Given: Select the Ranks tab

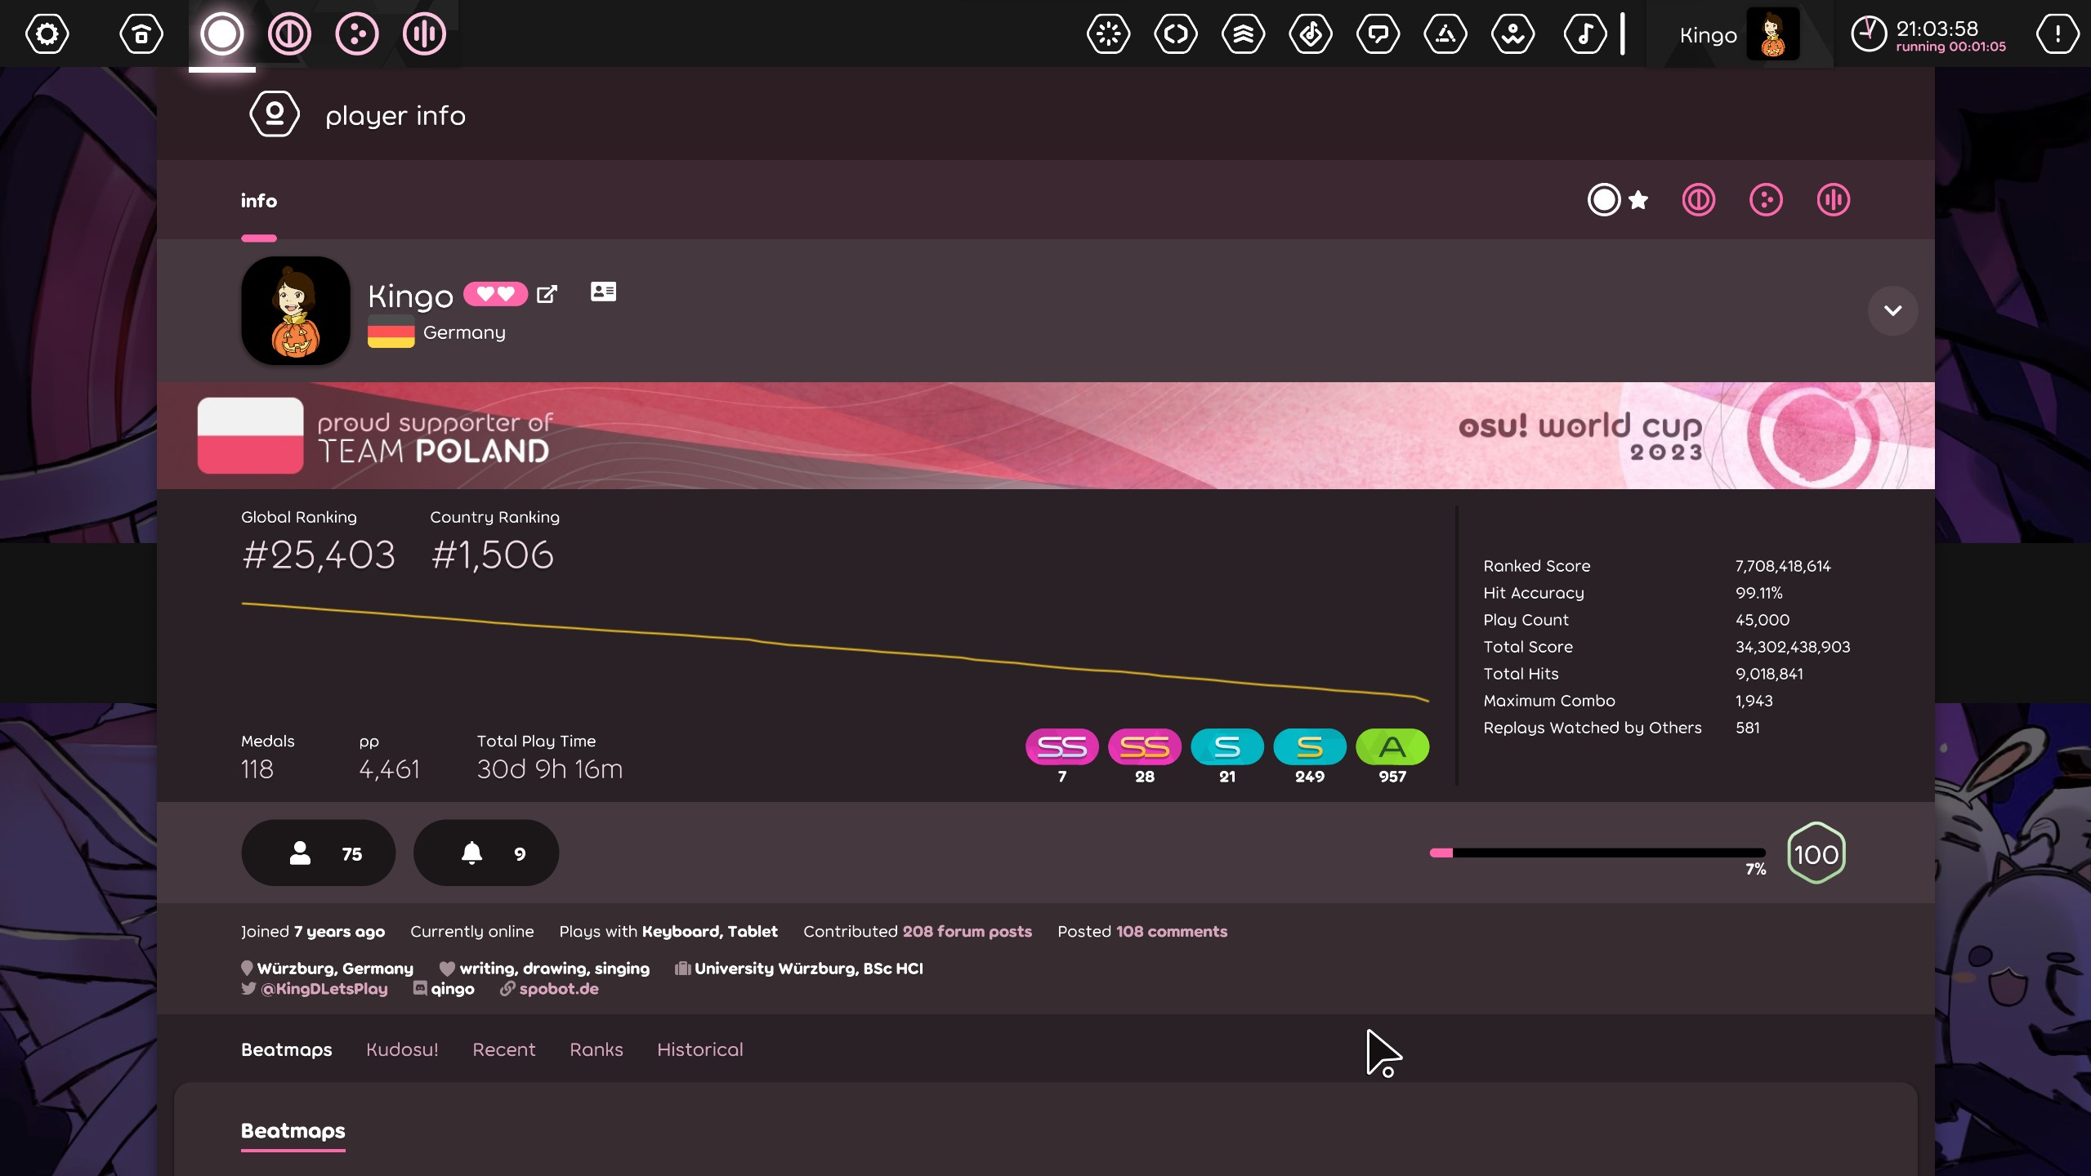Looking at the screenshot, I should tap(596, 1049).
